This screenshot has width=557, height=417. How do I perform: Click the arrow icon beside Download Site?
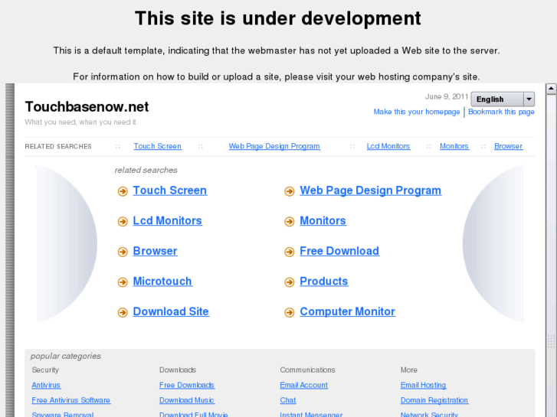point(123,313)
